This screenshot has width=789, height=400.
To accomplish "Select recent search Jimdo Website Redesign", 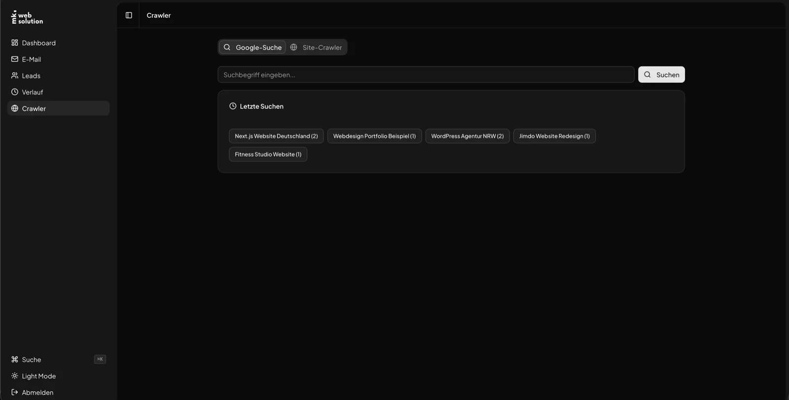I will [x=554, y=136].
